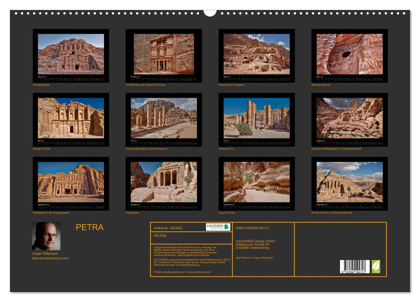Open the einfache Höhlengräber August thumbnail

(x=349, y=120)
